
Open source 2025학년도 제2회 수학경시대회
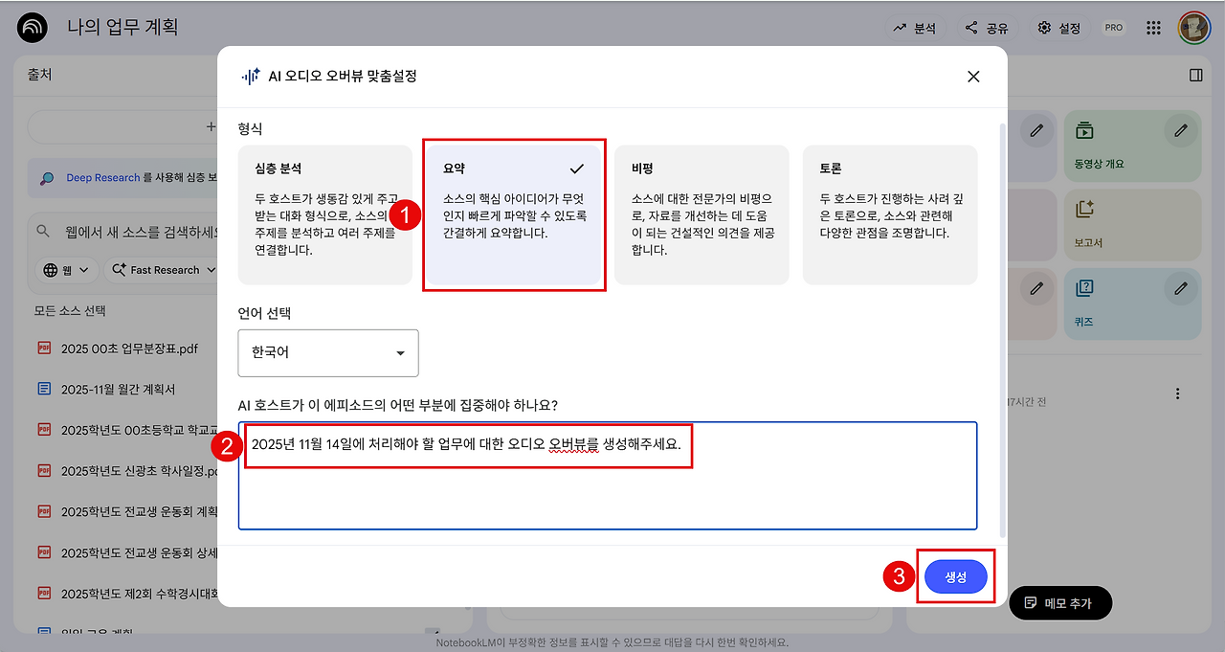(140, 593)
